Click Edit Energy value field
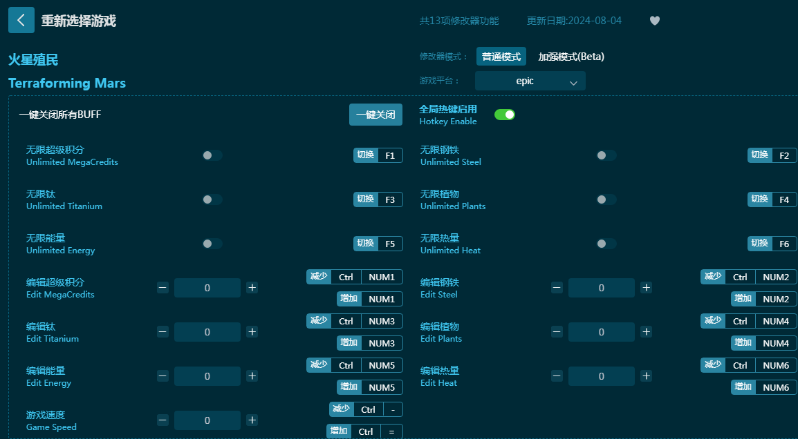 click(x=207, y=376)
